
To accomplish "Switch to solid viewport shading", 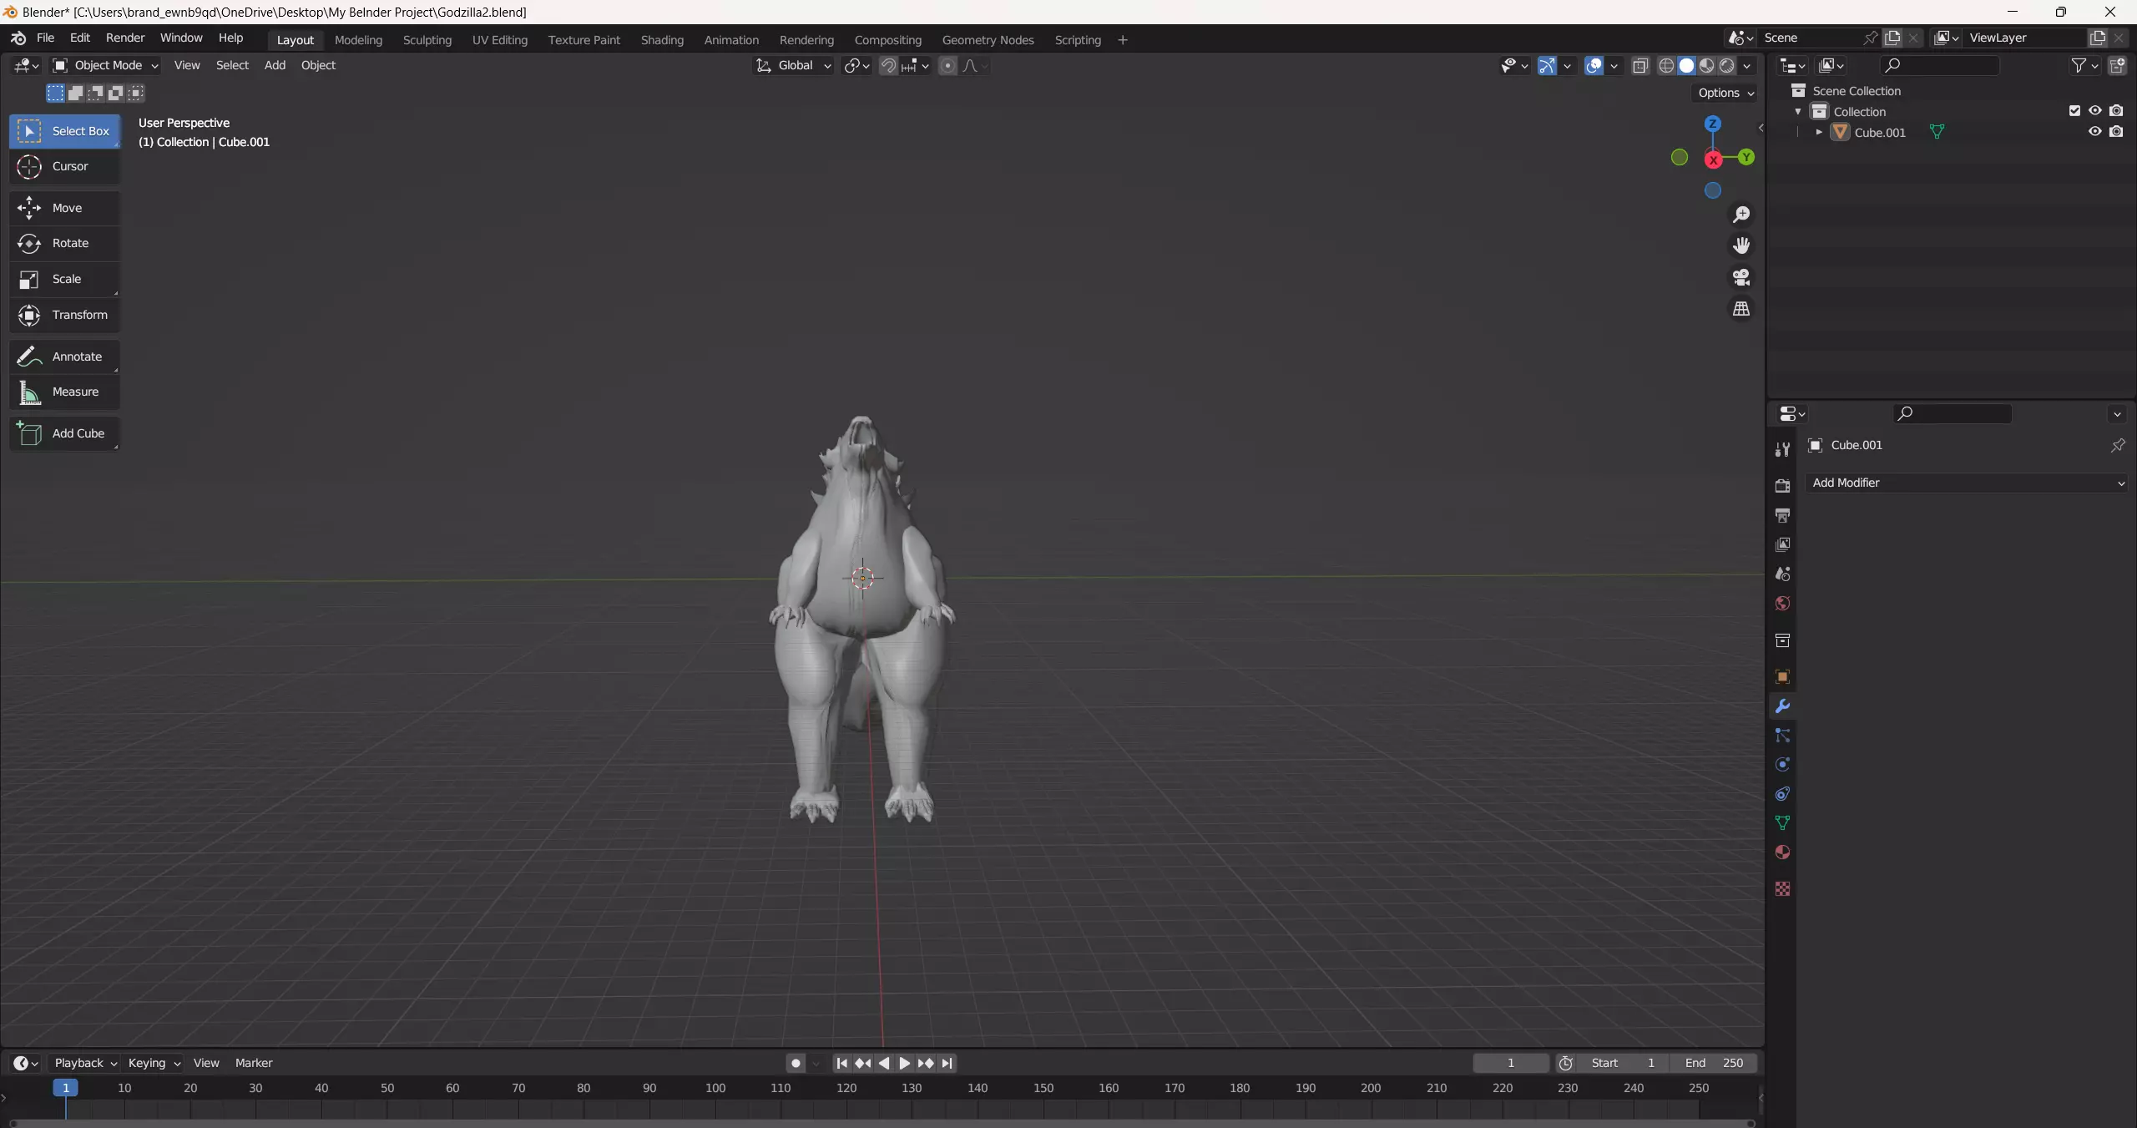I will (x=1686, y=65).
